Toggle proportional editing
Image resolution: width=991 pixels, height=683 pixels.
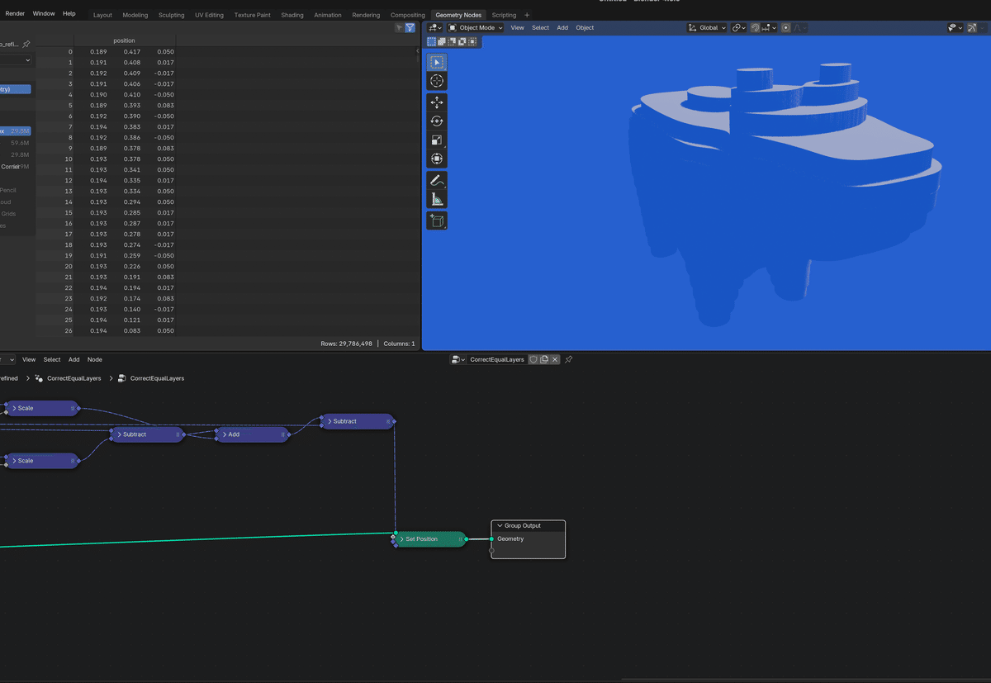785,28
